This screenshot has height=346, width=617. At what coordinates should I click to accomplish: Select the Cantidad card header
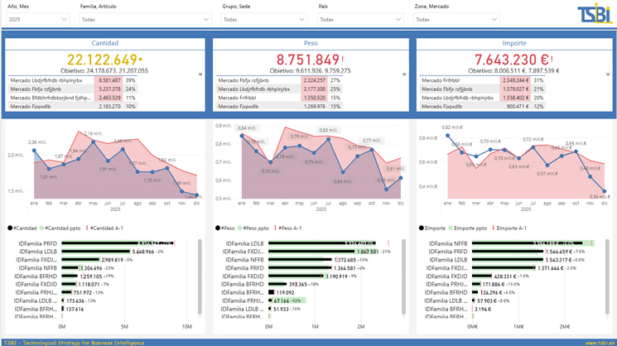(x=105, y=43)
